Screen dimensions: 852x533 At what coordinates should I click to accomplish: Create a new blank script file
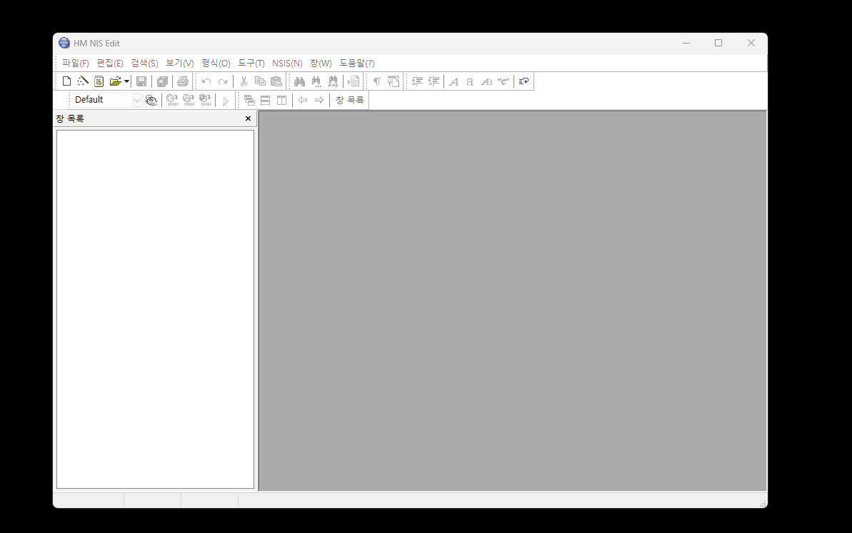pos(66,81)
